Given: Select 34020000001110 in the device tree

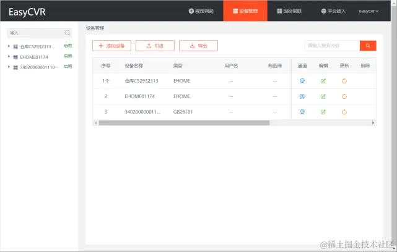Looking at the screenshot, I should [39, 67].
